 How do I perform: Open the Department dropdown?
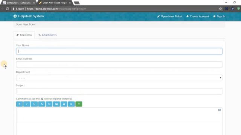point(119,78)
